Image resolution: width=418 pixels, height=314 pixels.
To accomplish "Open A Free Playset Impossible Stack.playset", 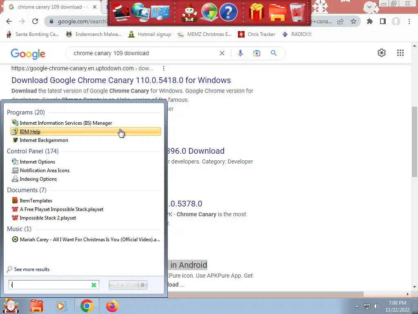I will 85,209.
